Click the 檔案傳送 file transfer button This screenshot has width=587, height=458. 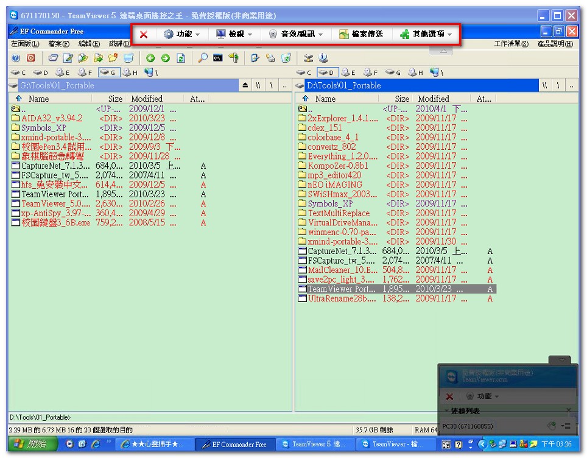(x=361, y=35)
